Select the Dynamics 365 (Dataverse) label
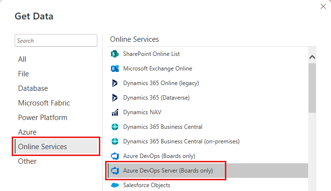 (x=156, y=98)
